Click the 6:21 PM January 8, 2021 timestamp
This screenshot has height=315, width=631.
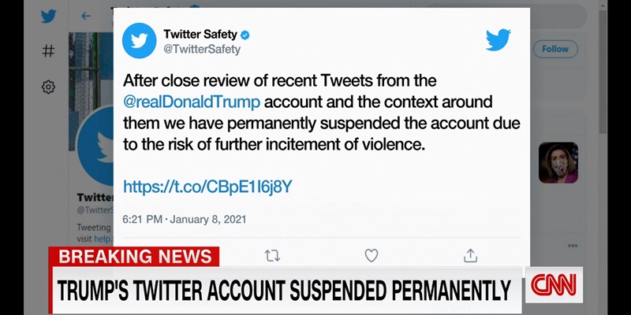point(185,219)
